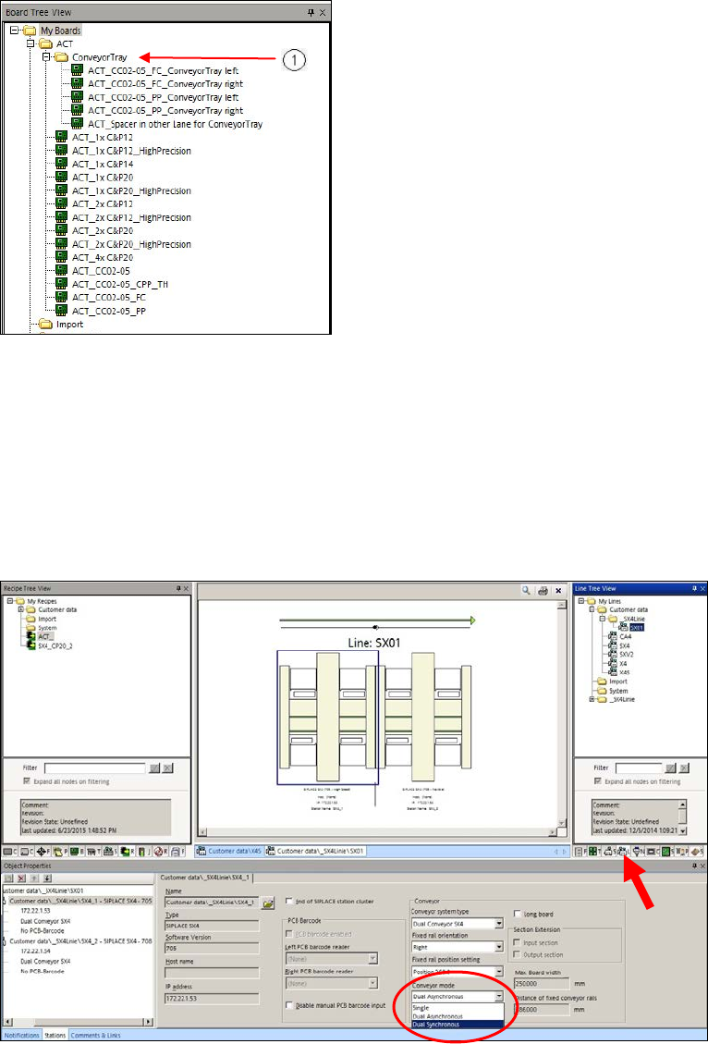Collapse the My Lines root node
708x1044 pixels.
click(x=580, y=600)
